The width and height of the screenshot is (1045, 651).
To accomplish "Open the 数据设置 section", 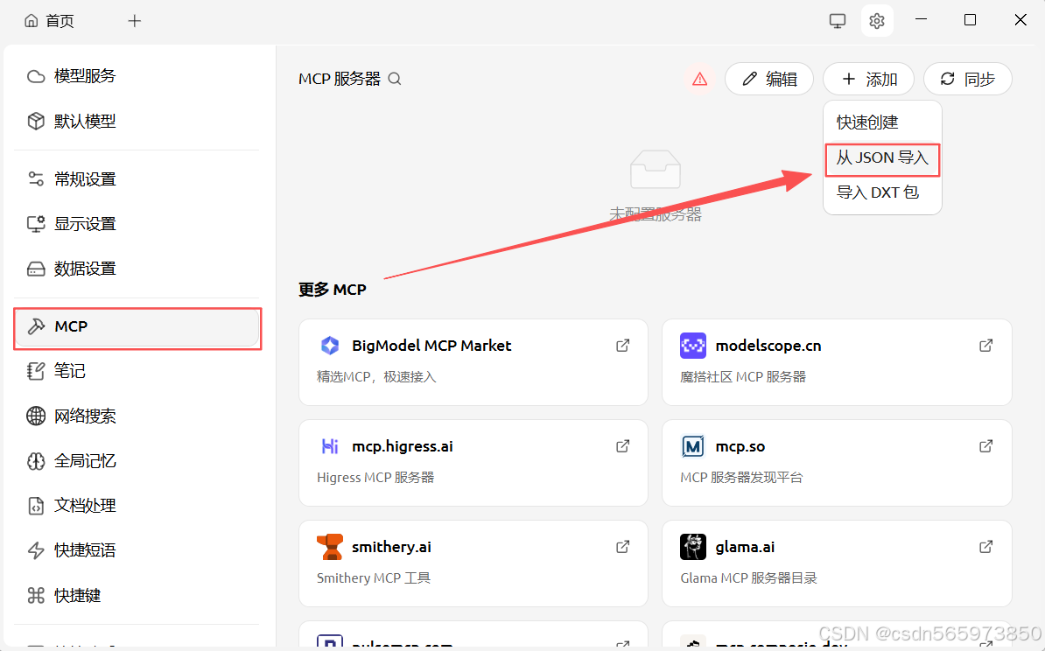I will coord(137,269).
